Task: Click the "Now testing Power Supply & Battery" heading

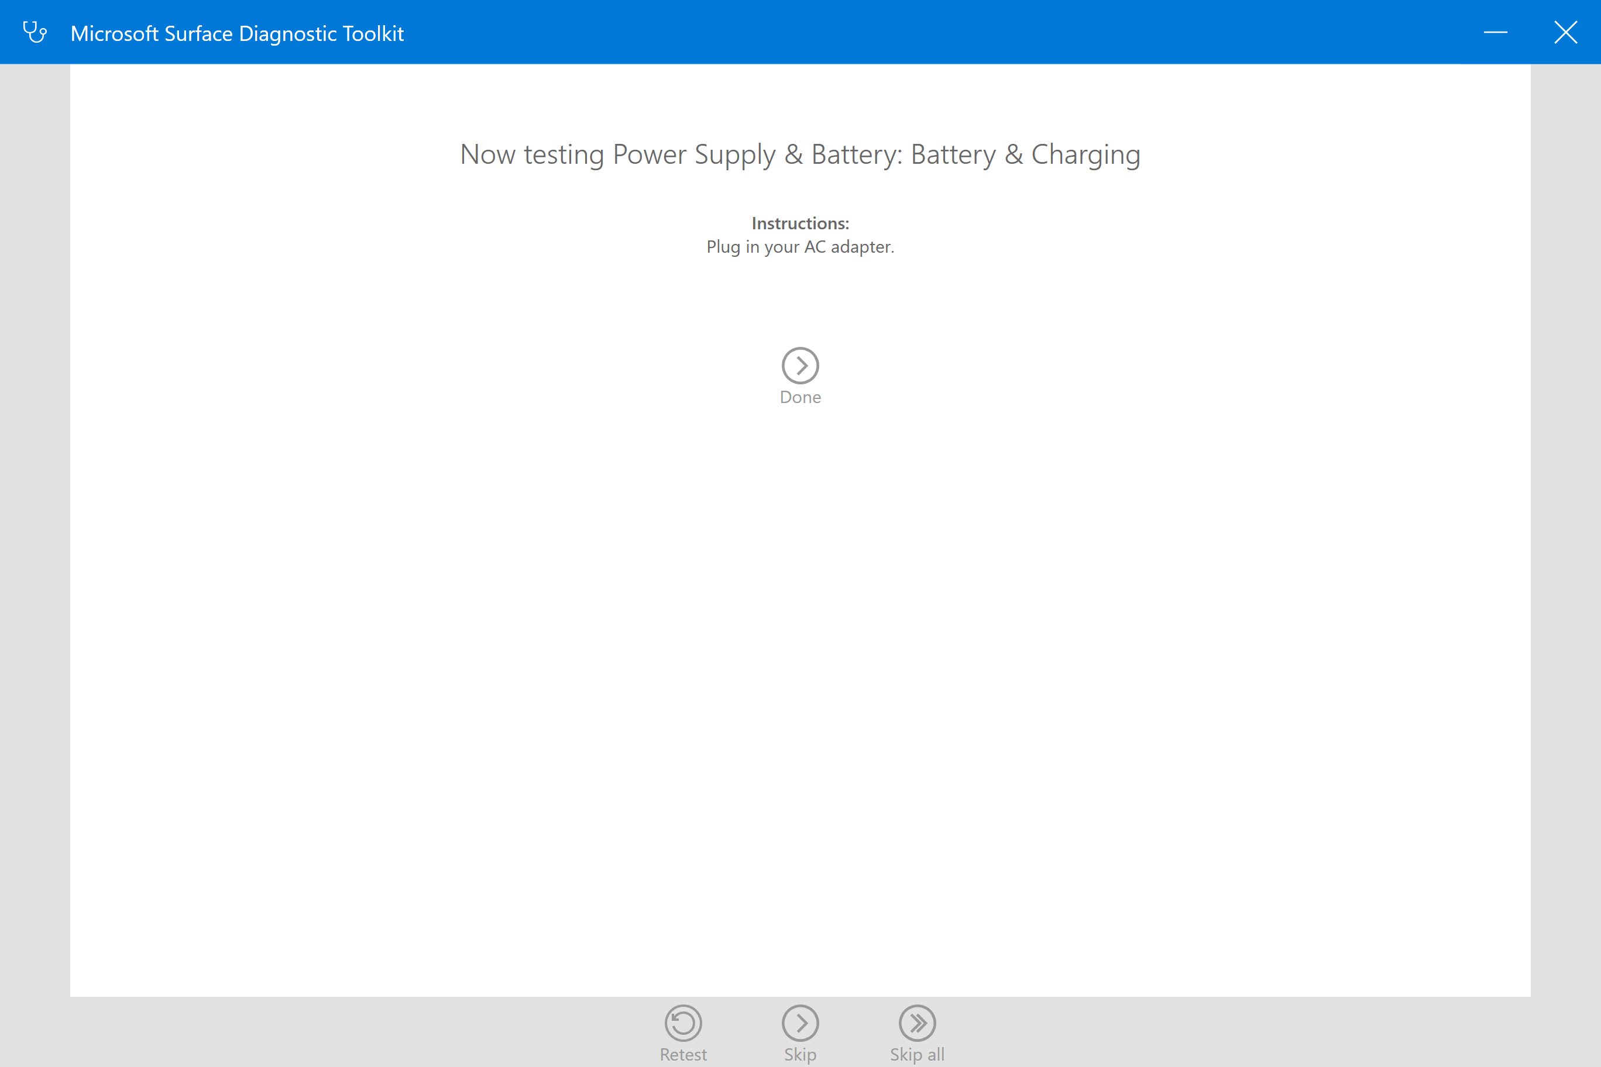Action: 681,154
